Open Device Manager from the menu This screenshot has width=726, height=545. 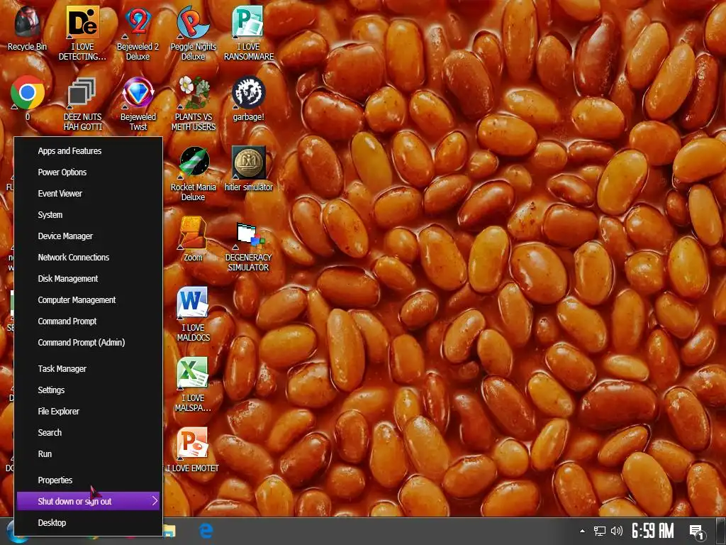(x=89, y=236)
